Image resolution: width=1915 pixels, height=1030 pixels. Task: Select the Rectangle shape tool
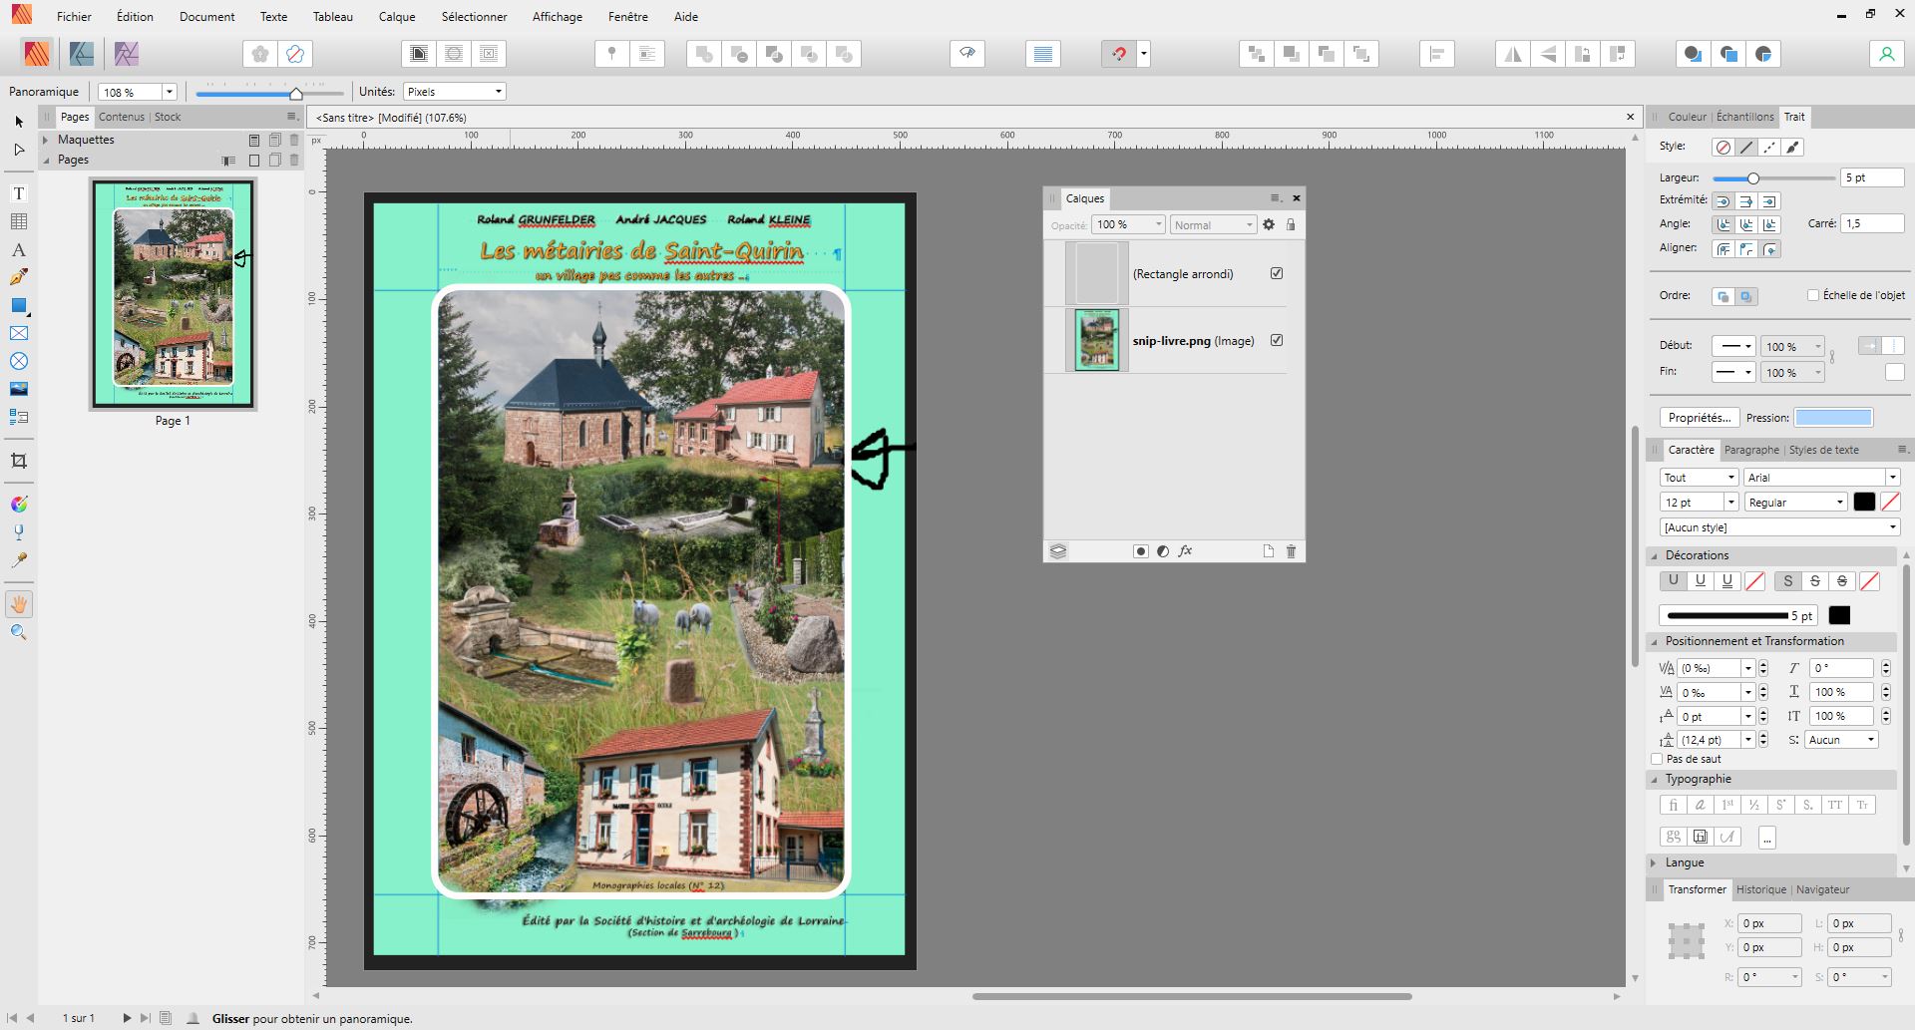19,305
